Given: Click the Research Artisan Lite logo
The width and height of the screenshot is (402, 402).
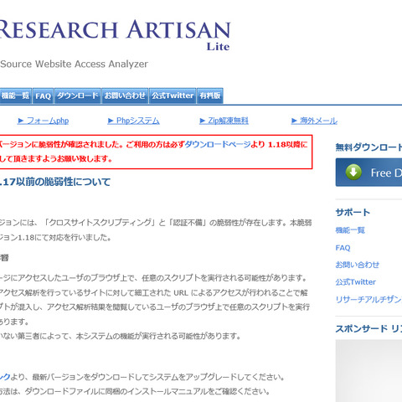Looking at the screenshot, I should [x=115, y=35].
